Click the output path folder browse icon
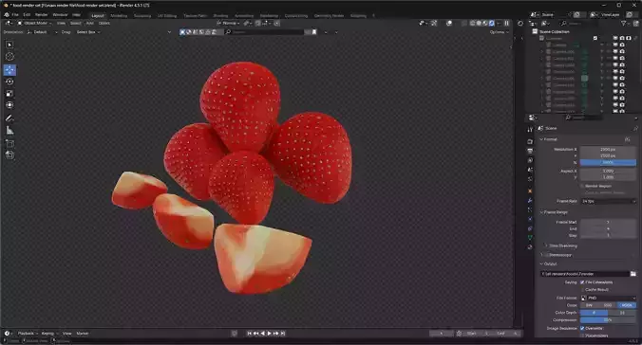Viewport: 642px width, 345px height. 633,274
